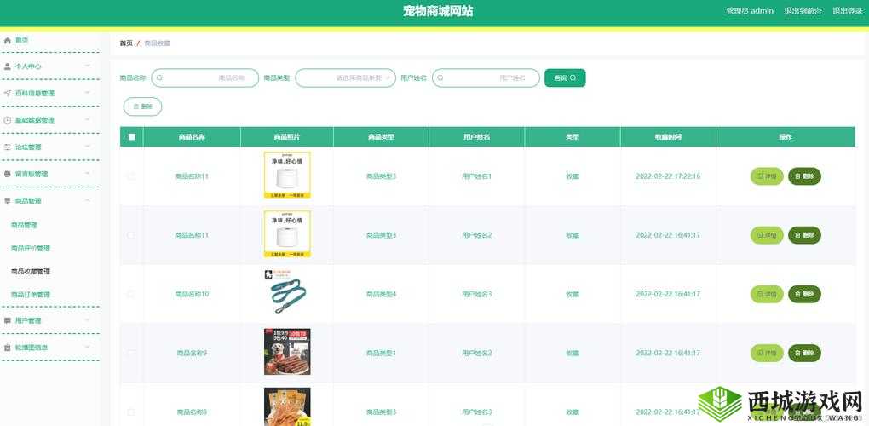Click 管理员 admin in the top bar
The height and width of the screenshot is (426, 869).
pos(750,11)
